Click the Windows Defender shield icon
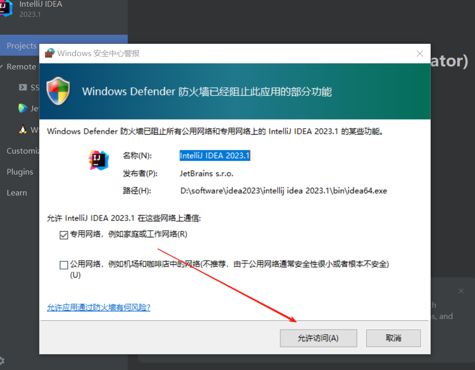 58,91
